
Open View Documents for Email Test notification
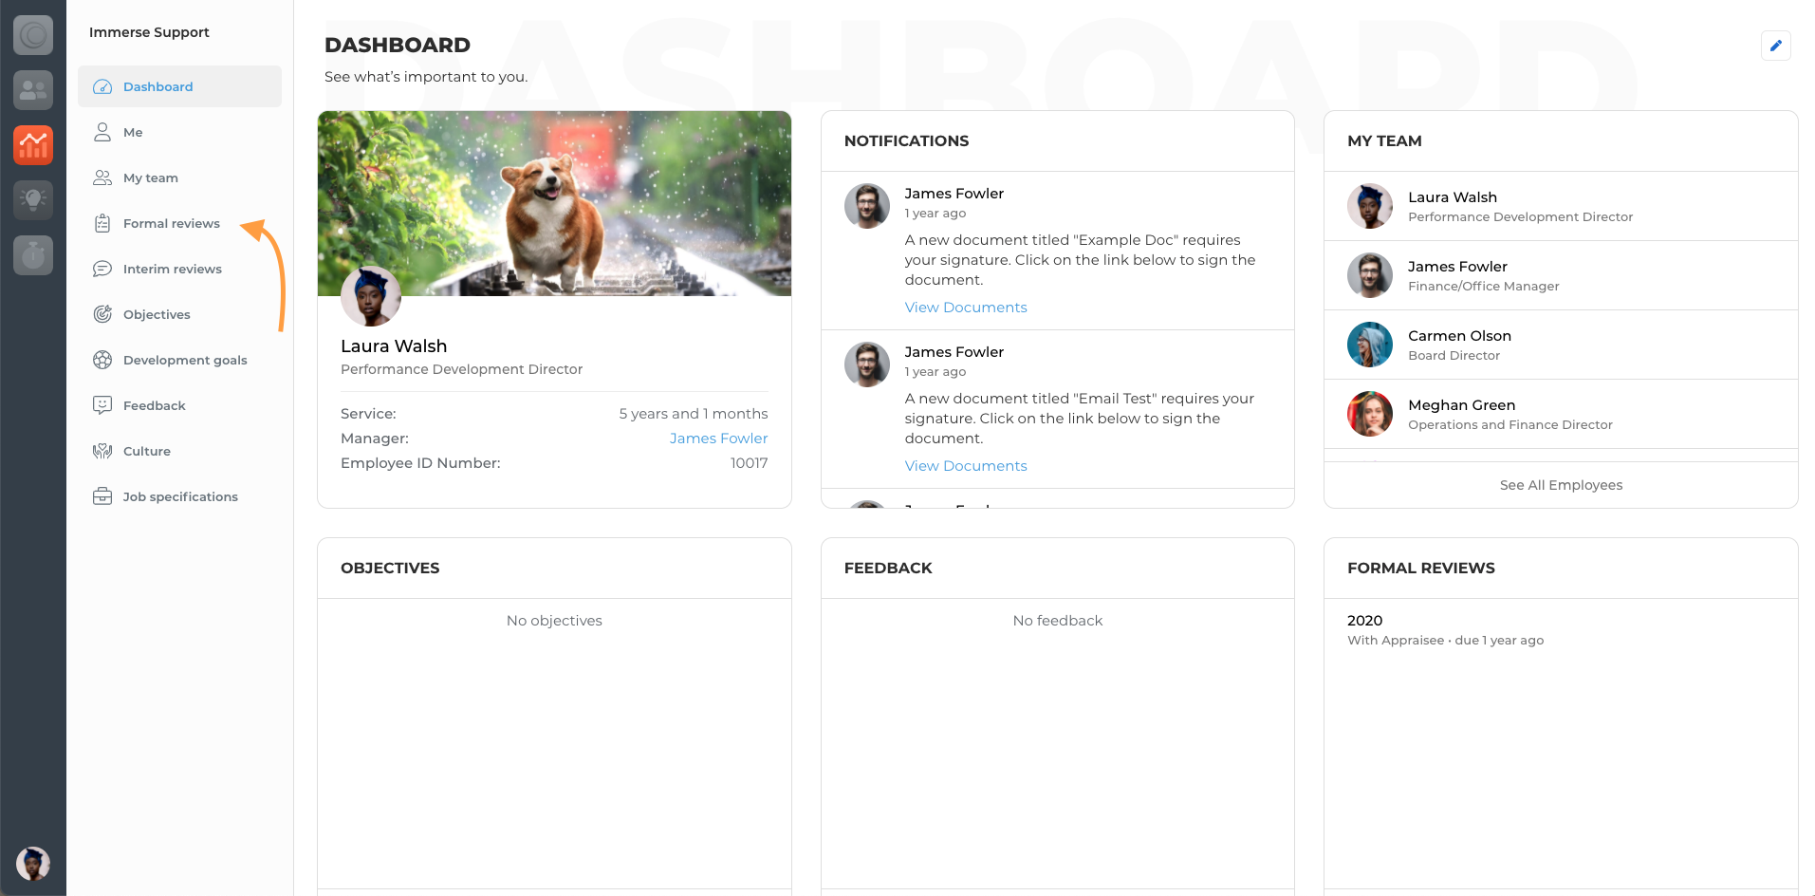(x=966, y=466)
